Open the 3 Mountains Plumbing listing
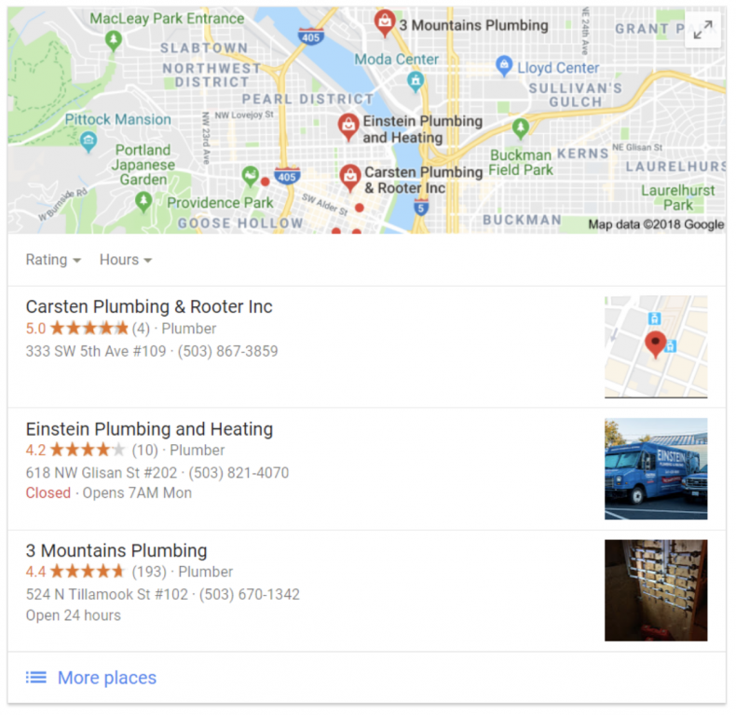The image size is (736, 715). (116, 551)
